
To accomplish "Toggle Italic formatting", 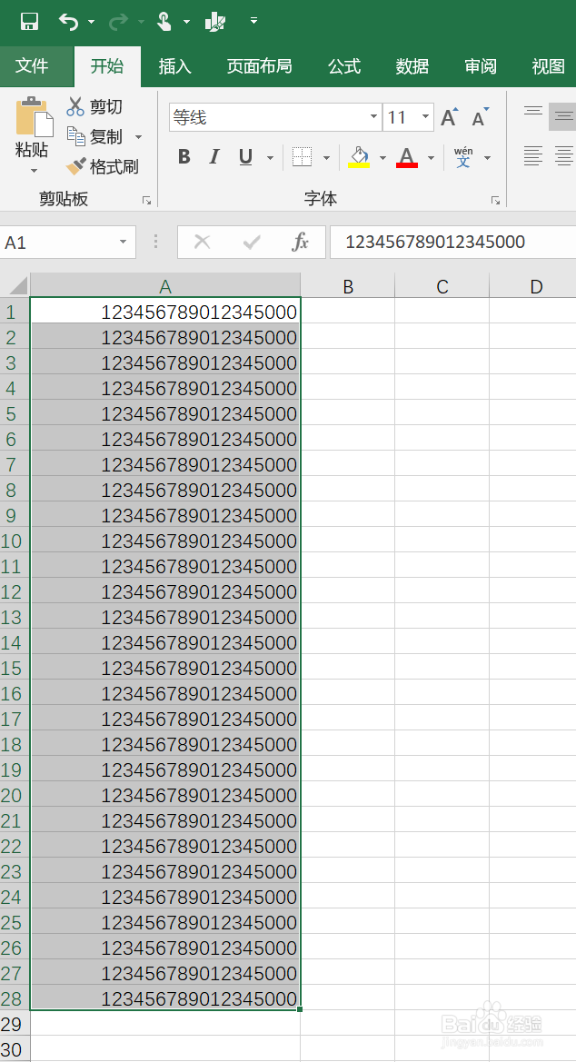I will pos(214,157).
